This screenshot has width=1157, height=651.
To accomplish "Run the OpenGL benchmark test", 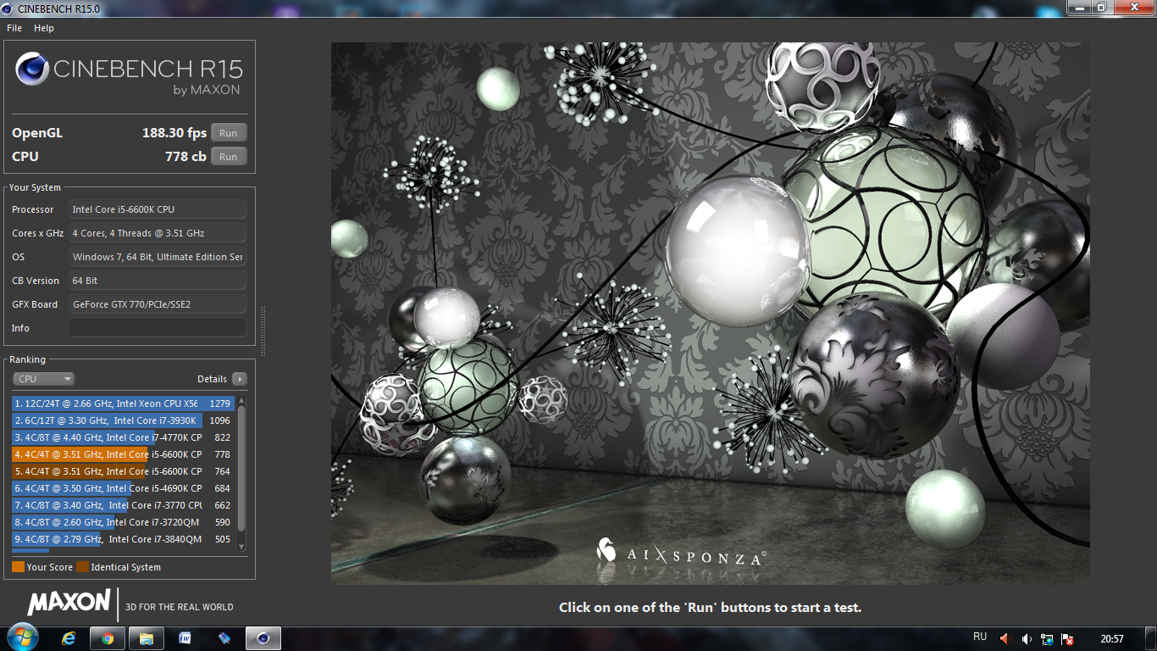I will pos(229,133).
